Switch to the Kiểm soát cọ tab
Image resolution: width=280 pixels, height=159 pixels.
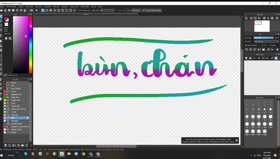pos(13,75)
